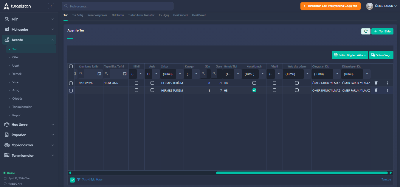Click the user avatar in the top right
Viewport: 400px width, 187px height.
(x=370, y=6)
